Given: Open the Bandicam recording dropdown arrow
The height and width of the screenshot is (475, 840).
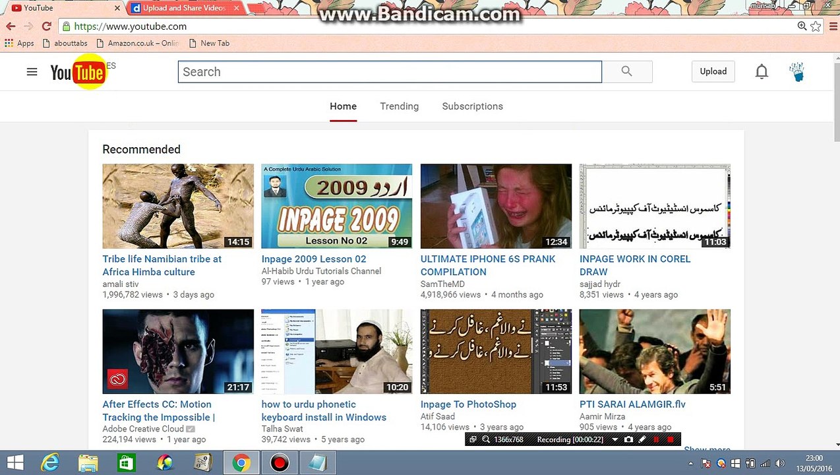Looking at the screenshot, I should coord(615,439).
